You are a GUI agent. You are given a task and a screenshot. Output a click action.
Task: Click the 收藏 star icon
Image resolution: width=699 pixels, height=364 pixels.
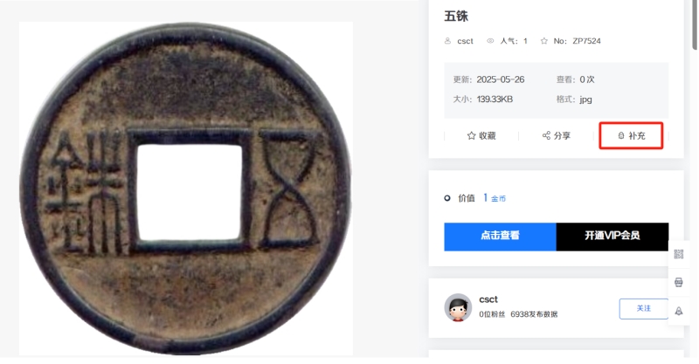coord(471,135)
